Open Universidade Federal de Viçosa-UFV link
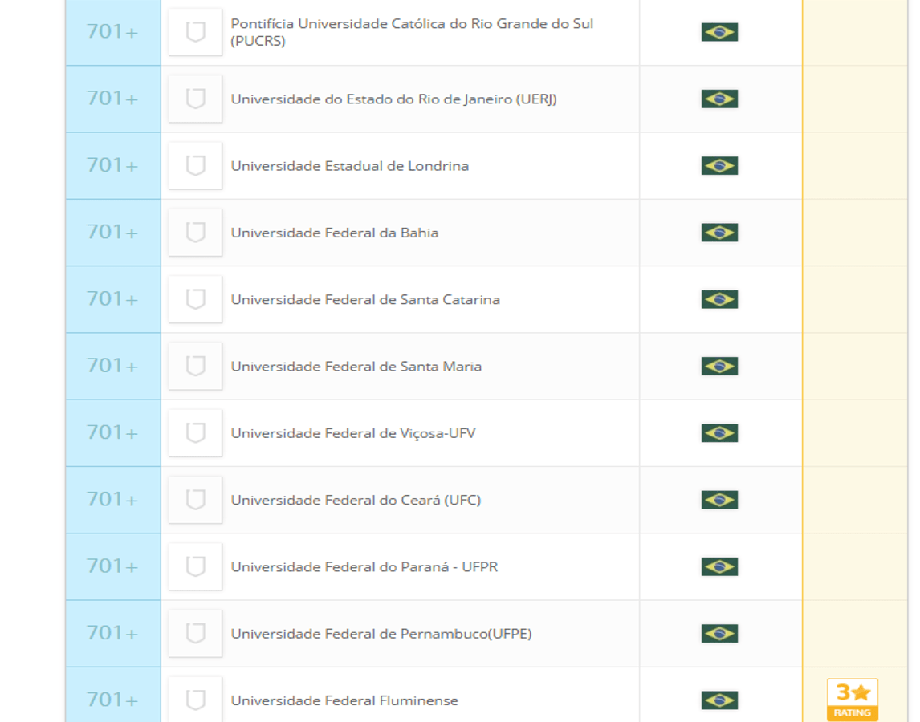This screenshot has height=722, width=920. click(x=352, y=433)
